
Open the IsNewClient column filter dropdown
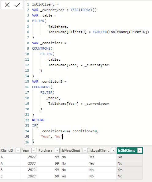[85, 150]
